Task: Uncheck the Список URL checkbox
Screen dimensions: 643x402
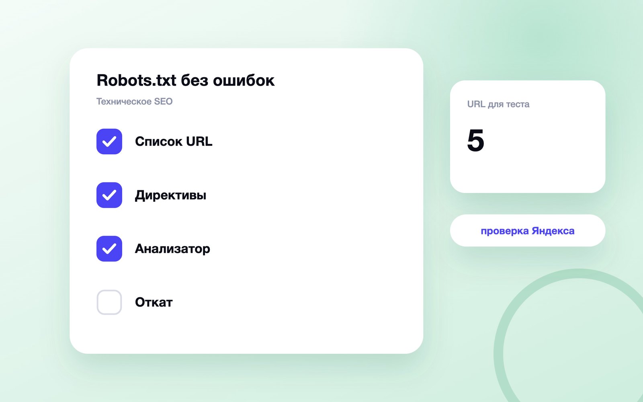Action: pyautogui.click(x=109, y=142)
